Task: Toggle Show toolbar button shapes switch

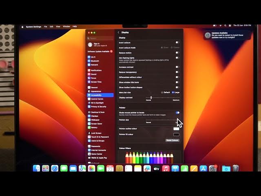Action: [x=177, y=87]
